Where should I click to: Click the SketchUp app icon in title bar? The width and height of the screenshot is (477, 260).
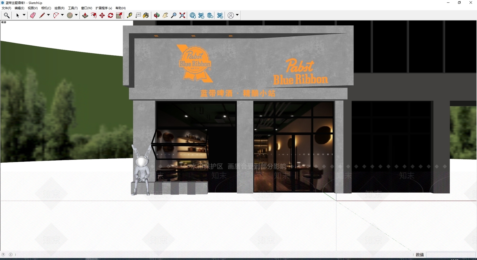click(x=3, y=3)
